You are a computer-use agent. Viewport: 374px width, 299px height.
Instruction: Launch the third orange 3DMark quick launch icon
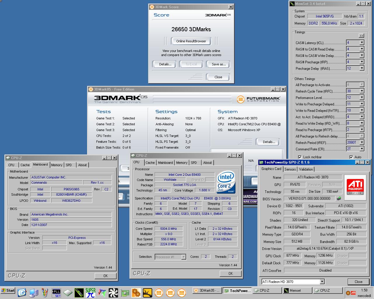pos(182,293)
